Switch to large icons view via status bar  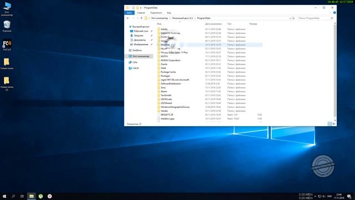334,124
